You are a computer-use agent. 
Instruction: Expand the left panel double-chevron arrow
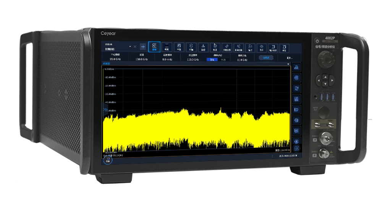(x=104, y=110)
